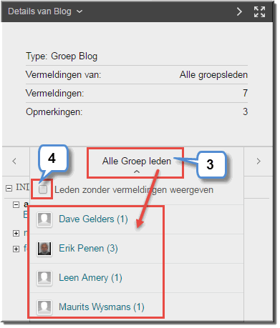Click Maurits Wysmans avatar icon

tap(44, 307)
